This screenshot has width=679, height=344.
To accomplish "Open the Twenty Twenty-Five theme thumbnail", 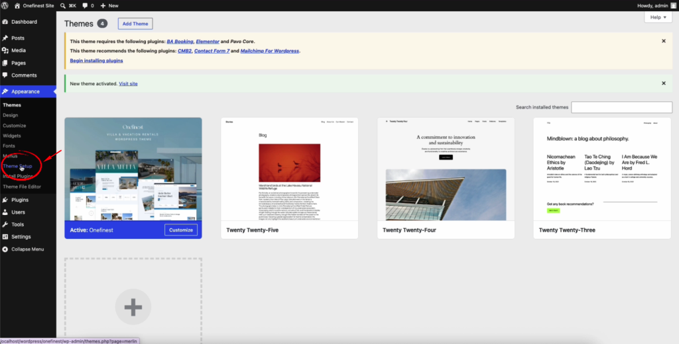I will pyautogui.click(x=289, y=169).
